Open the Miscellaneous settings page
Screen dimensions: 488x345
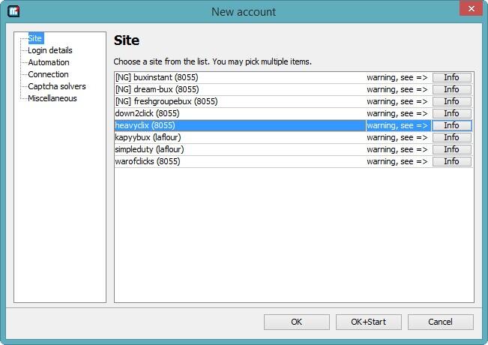point(52,98)
